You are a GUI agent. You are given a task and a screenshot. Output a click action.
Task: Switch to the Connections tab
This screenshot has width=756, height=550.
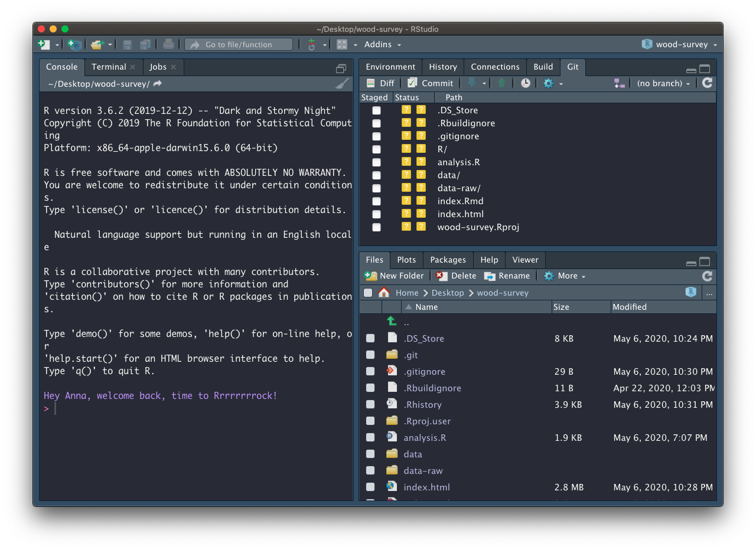click(x=495, y=67)
